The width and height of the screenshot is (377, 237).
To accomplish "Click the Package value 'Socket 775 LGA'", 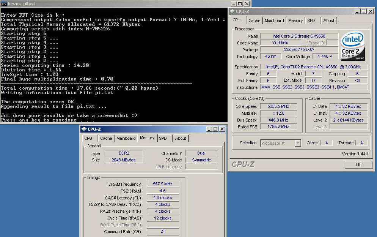I will pyautogui.click(x=299, y=49).
